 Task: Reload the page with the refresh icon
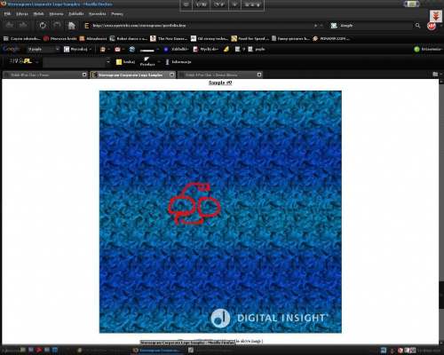(x=43, y=26)
